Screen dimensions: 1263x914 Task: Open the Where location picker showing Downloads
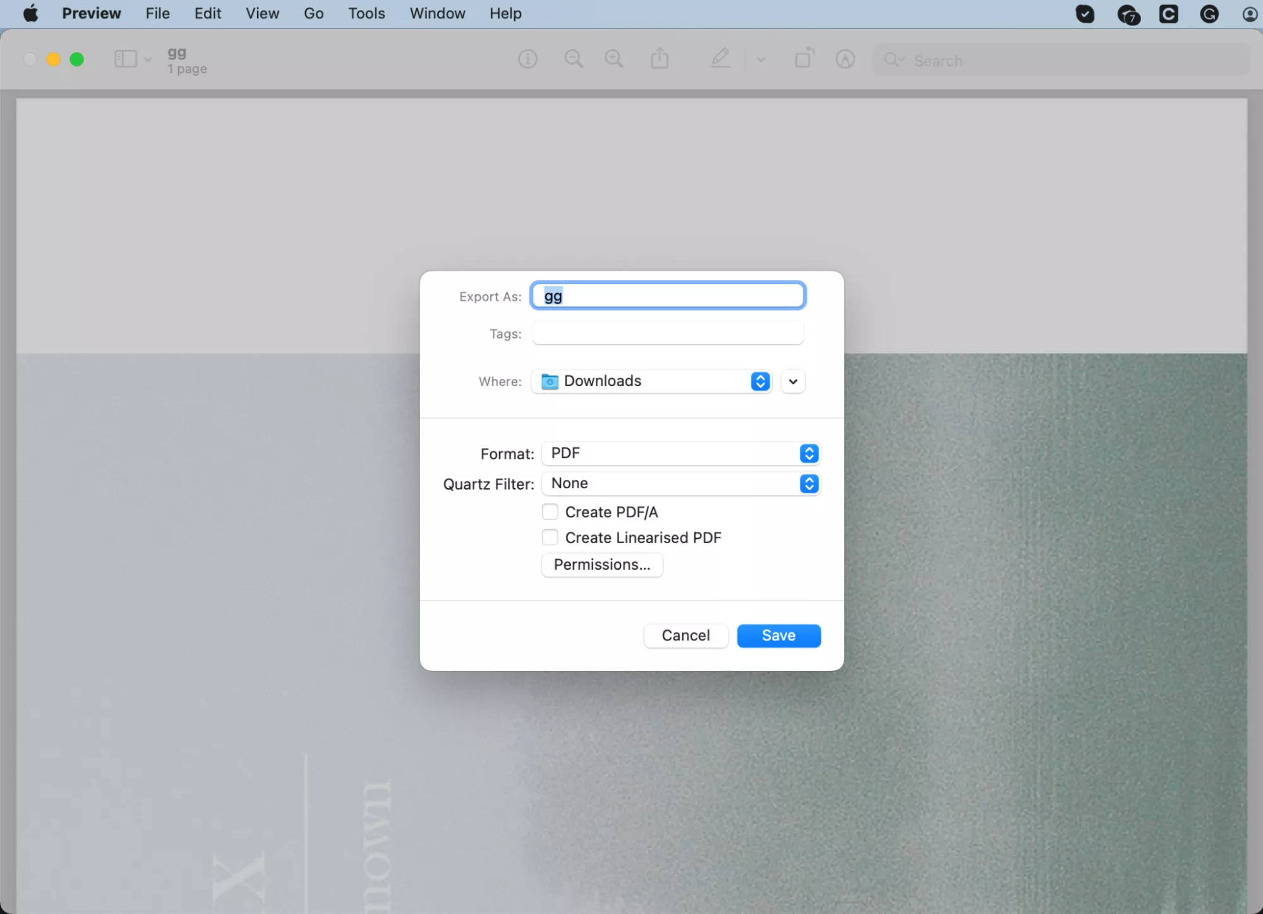pos(651,381)
